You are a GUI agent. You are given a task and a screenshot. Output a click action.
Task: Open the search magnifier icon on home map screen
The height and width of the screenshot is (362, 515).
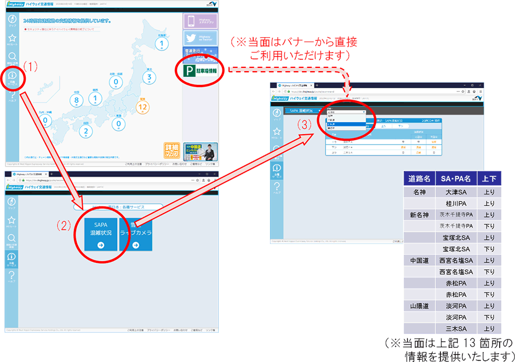click(x=12, y=57)
